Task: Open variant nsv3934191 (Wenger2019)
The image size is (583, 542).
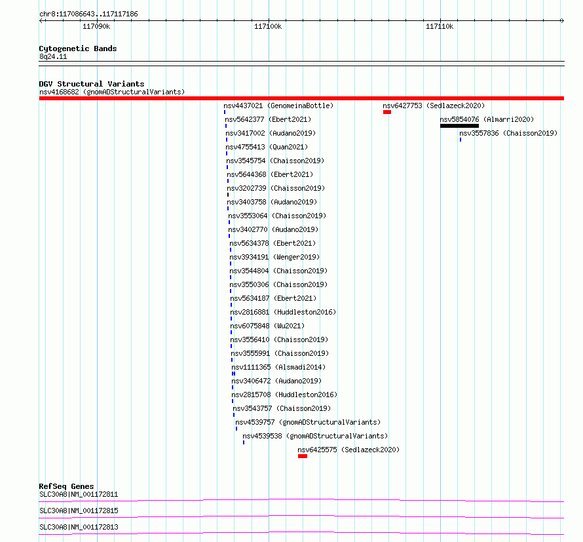Action: point(274,257)
